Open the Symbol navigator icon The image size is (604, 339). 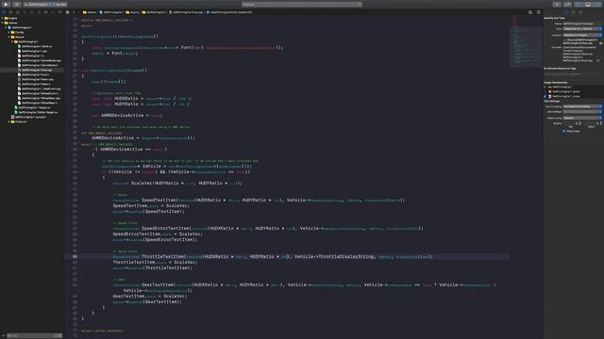pyautogui.click(x=18, y=12)
